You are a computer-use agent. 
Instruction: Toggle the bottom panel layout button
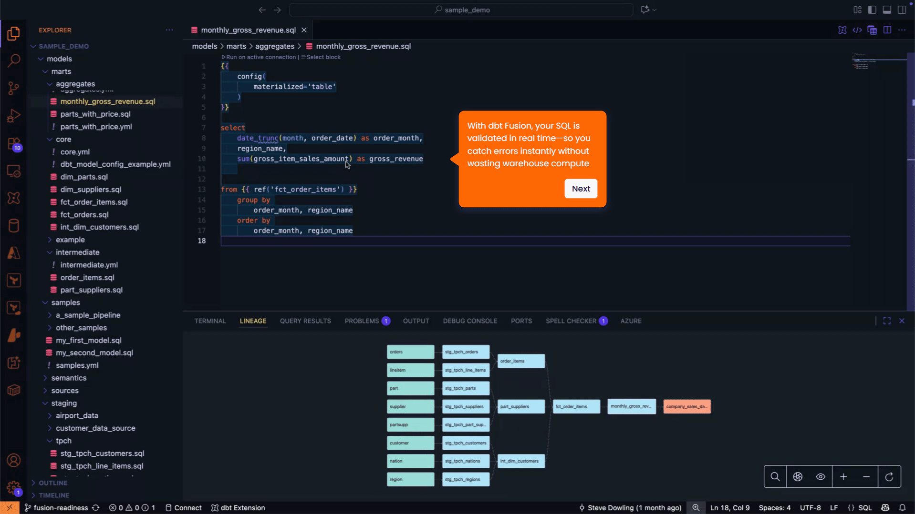click(x=887, y=10)
